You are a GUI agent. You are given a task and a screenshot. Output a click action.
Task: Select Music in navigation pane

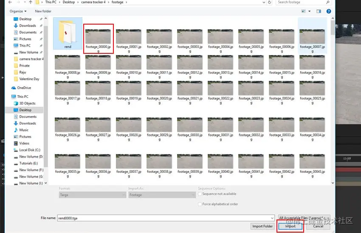coord(24,130)
